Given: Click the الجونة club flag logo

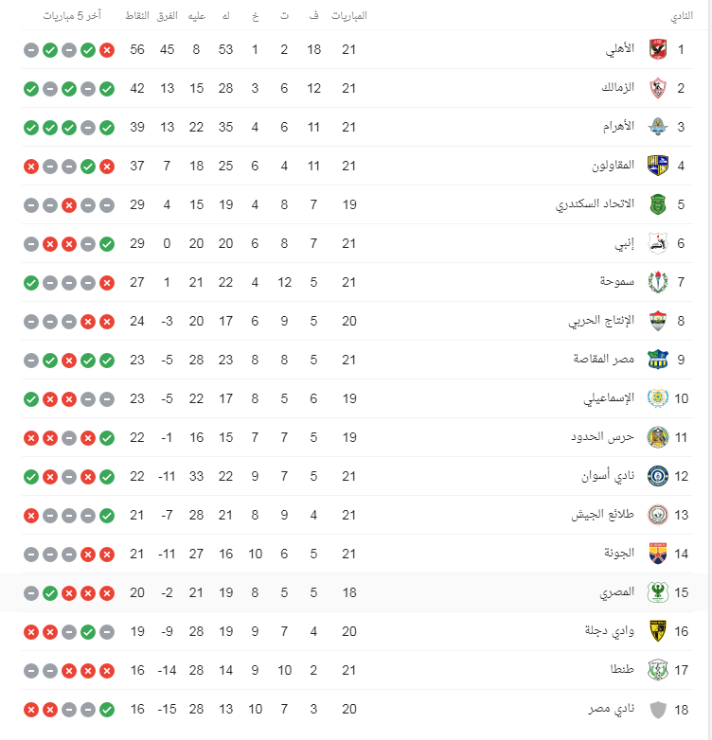Looking at the screenshot, I should click(x=658, y=554).
